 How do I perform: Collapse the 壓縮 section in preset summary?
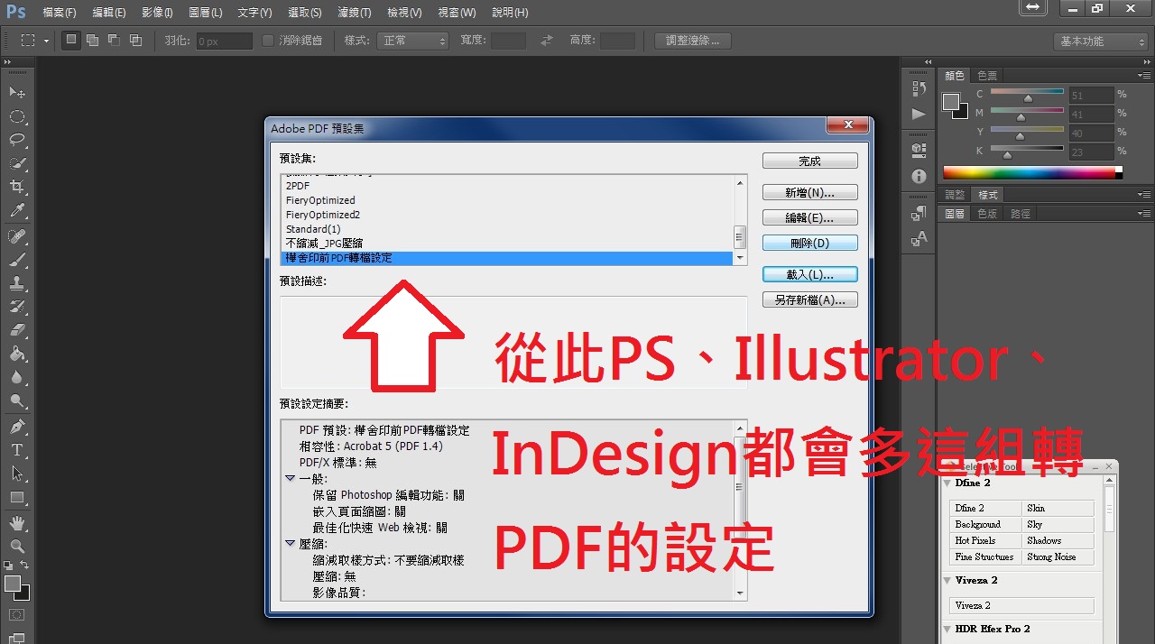pyautogui.click(x=291, y=544)
